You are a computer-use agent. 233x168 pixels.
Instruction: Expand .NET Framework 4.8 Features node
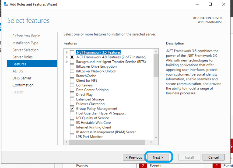tap(67, 57)
